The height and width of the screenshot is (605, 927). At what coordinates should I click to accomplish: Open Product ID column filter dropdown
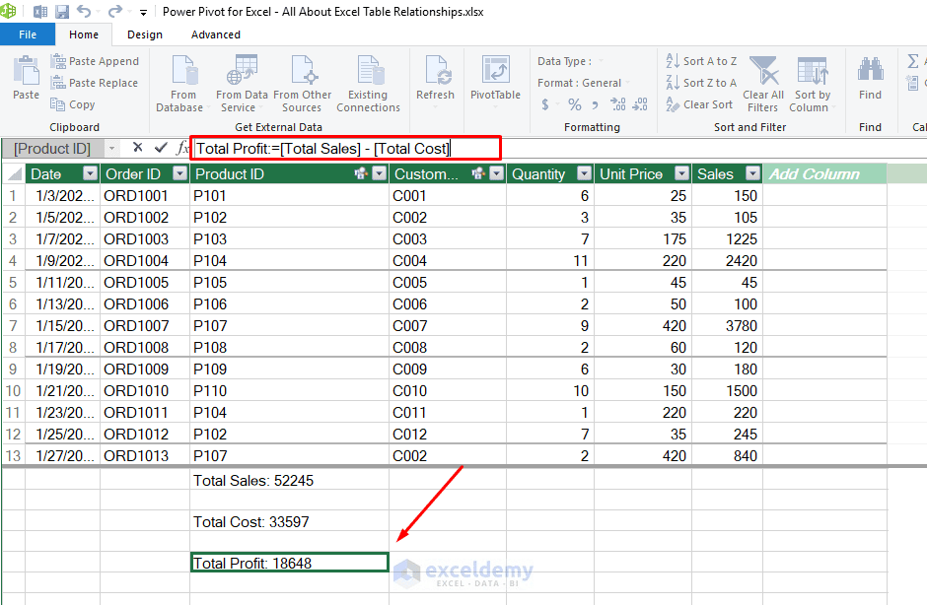(380, 173)
